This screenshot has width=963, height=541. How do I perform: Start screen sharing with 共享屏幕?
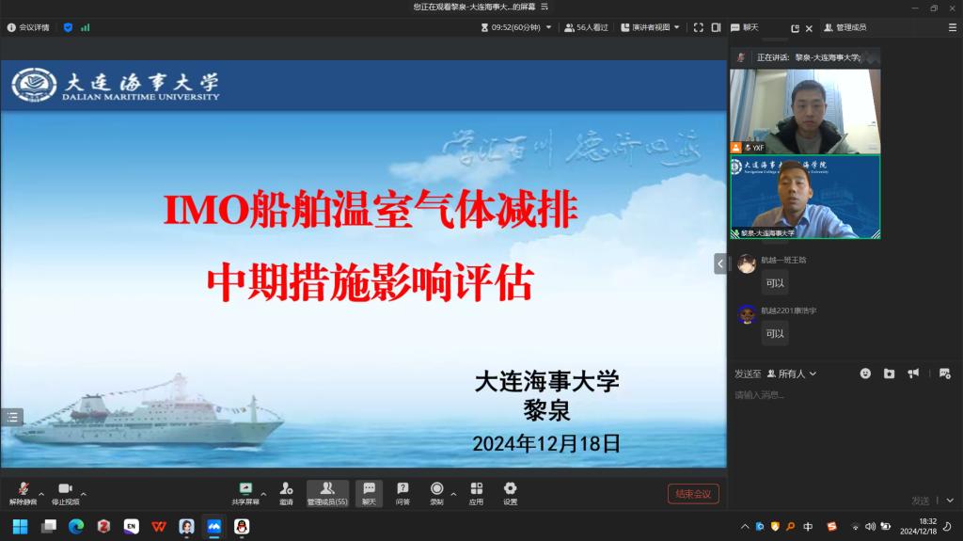[x=245, y=493]
